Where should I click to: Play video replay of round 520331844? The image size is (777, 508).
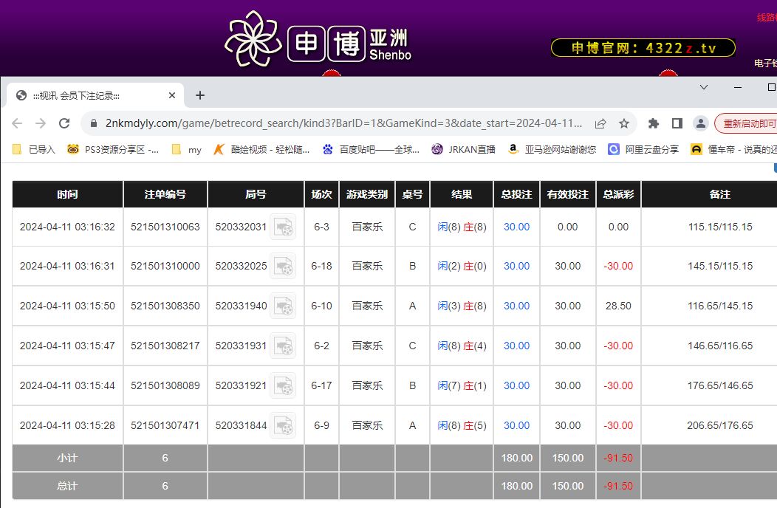(x=282, y=425)
